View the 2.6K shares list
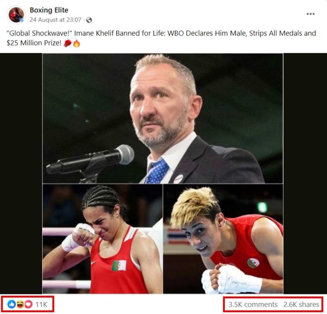The image size is (327, 314). 301,304
